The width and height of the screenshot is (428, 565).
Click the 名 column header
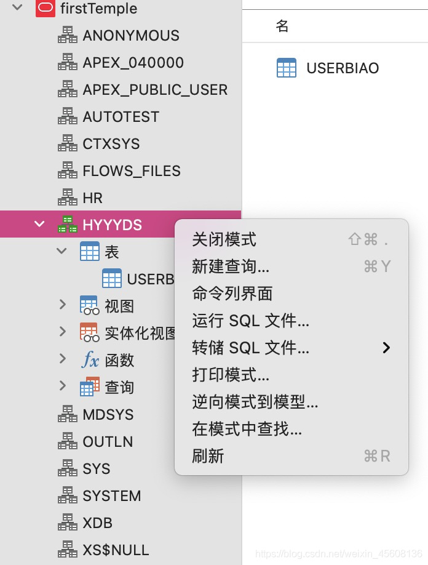point(282,26)
